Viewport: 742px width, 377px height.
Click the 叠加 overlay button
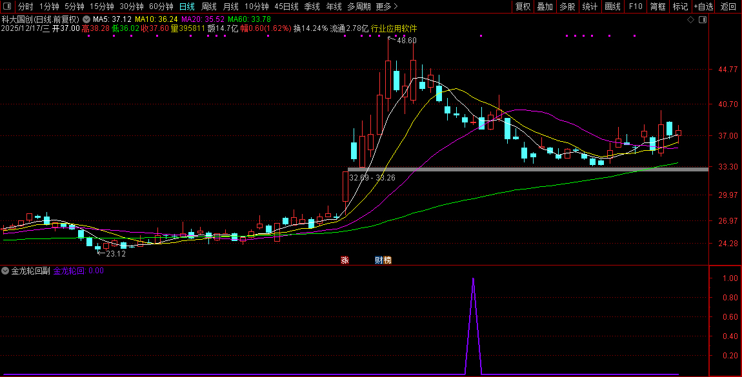pyautogui.click(x=545, y=6)
